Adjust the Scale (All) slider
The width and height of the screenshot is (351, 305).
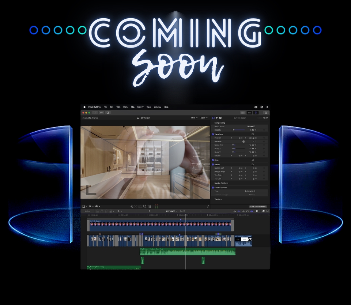(238, 145)
